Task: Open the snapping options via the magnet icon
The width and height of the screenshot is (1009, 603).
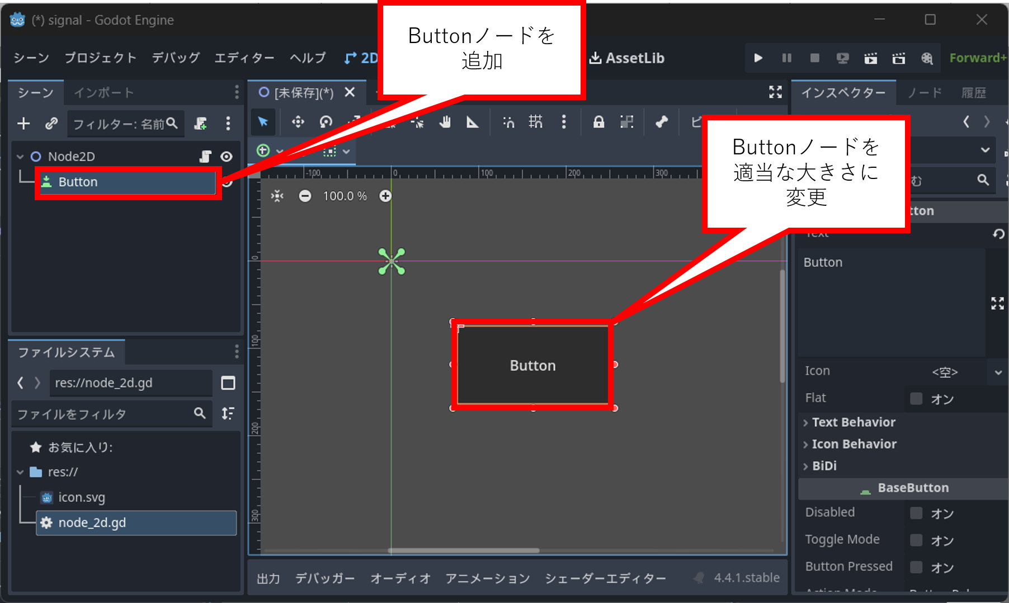Action: [508, 122]
